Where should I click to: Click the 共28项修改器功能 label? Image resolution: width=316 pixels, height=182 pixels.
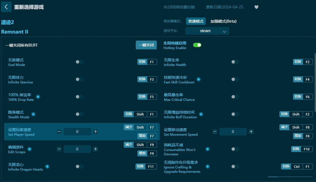179,7
